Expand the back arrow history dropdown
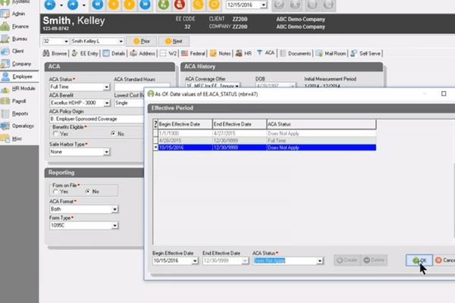This screenshot has height=303, width=455. pos(61,5)
